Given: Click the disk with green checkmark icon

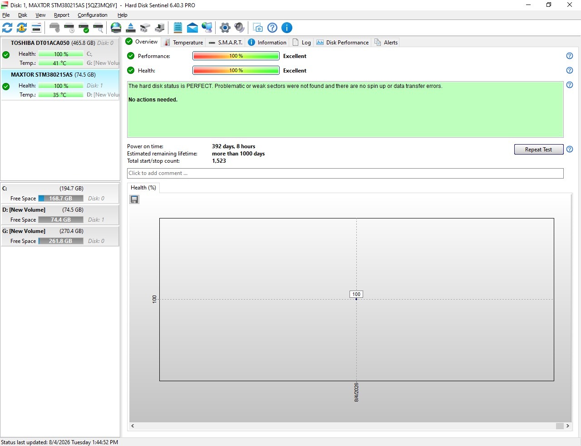Looking at the screenshot, I should pyautogui.click(x=84, y=28).
